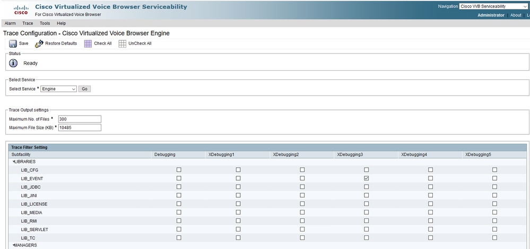This screenshot has width=530, height=249.
Task: Check XDebugging2 for LIB_MEDIA
Action: click(x=302, y=213)
